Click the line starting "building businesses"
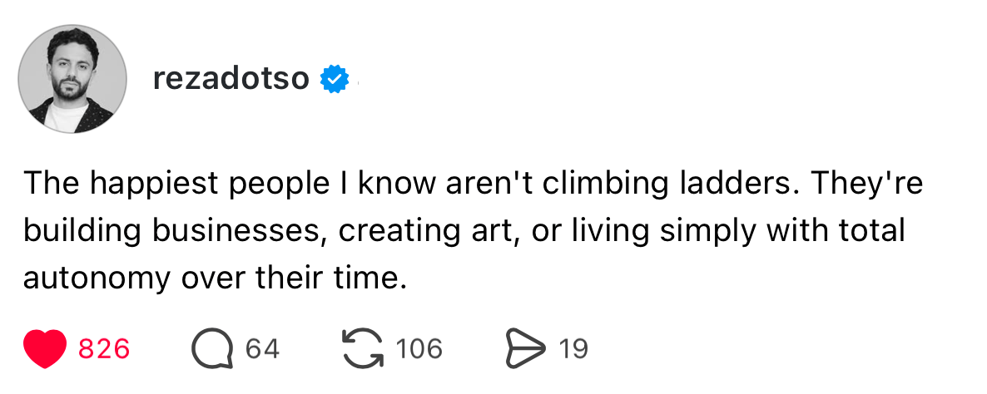The width and height of the screenshot is (987, 394). 463,230
